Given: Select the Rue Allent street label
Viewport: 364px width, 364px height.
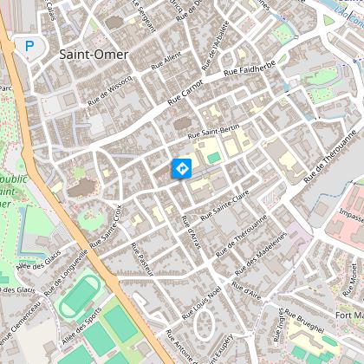Looking at the screenshot, I should 166,61.
